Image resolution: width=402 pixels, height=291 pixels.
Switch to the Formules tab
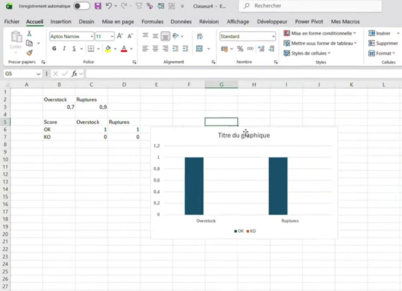click(152, 21)
